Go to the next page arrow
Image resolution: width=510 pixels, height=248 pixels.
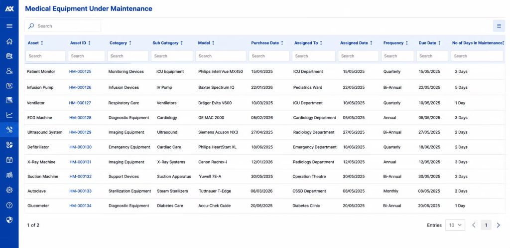point(498,225)
